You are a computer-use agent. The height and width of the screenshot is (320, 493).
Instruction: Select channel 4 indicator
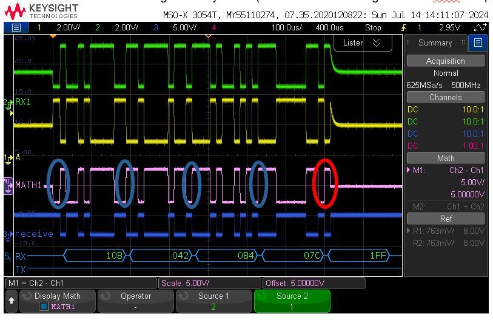pyautogui.click(x=214, y=28)
